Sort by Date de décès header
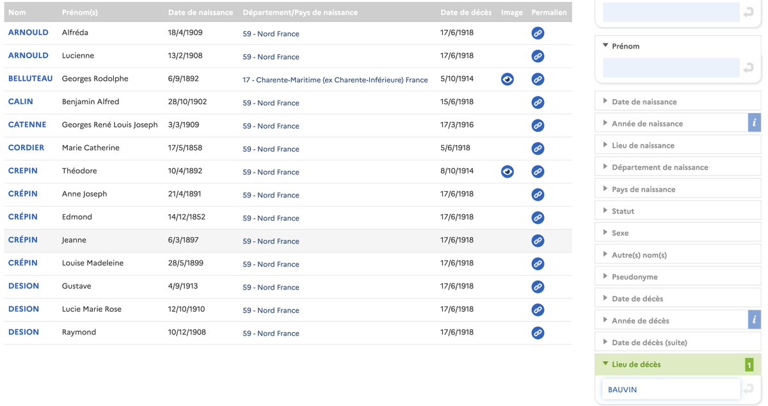 point(466,12)
